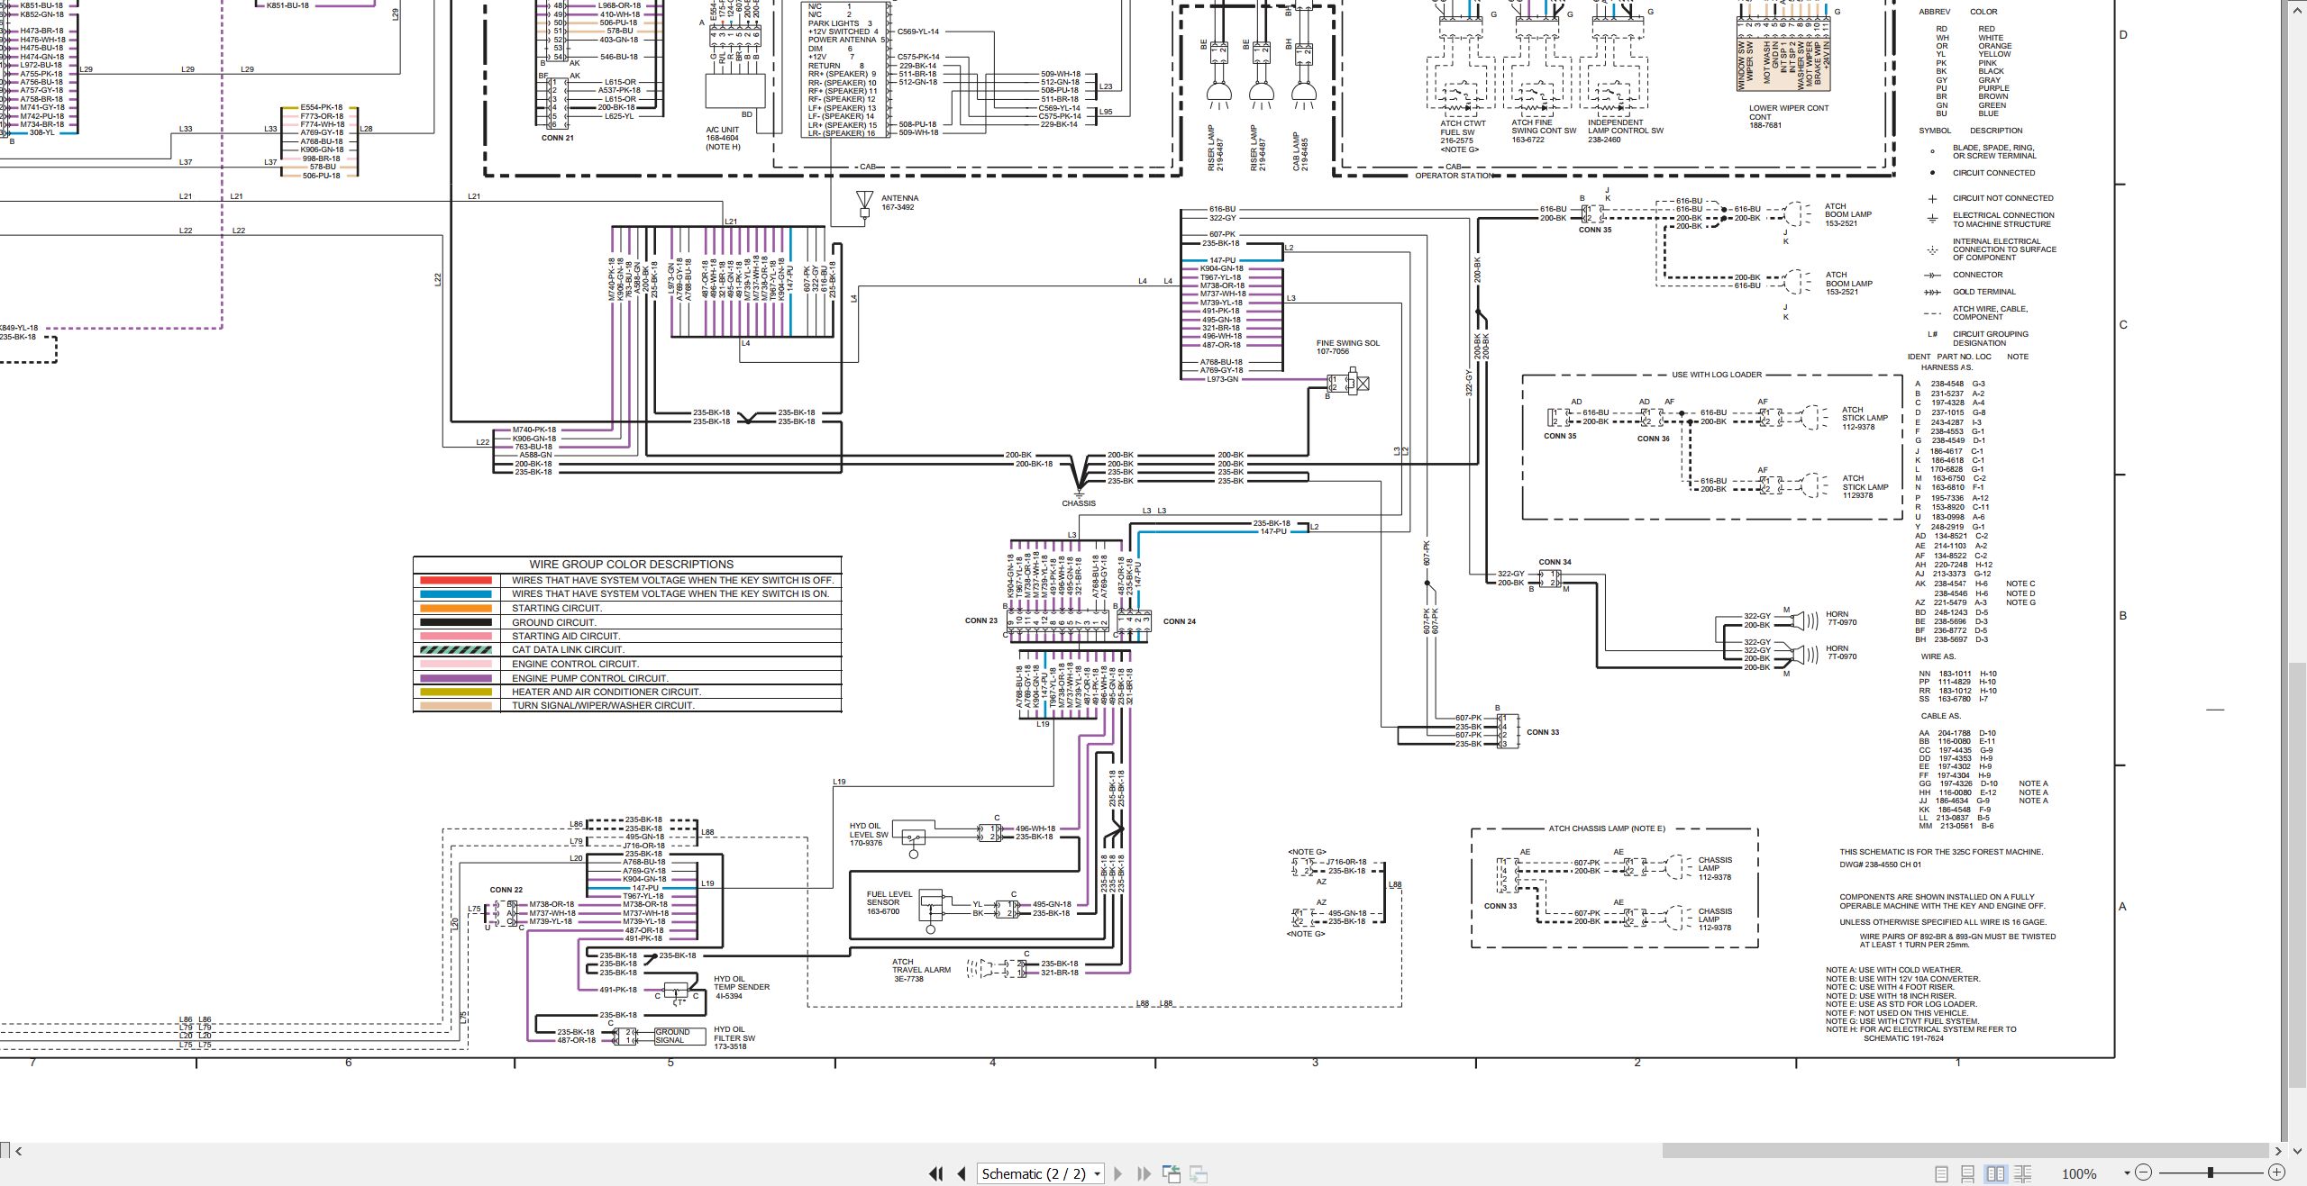The width and height of the screenshot is (2307, 1186).
Task: Click the ATCH TRAVEL ALARM label
Action: (x=921, y=970)
